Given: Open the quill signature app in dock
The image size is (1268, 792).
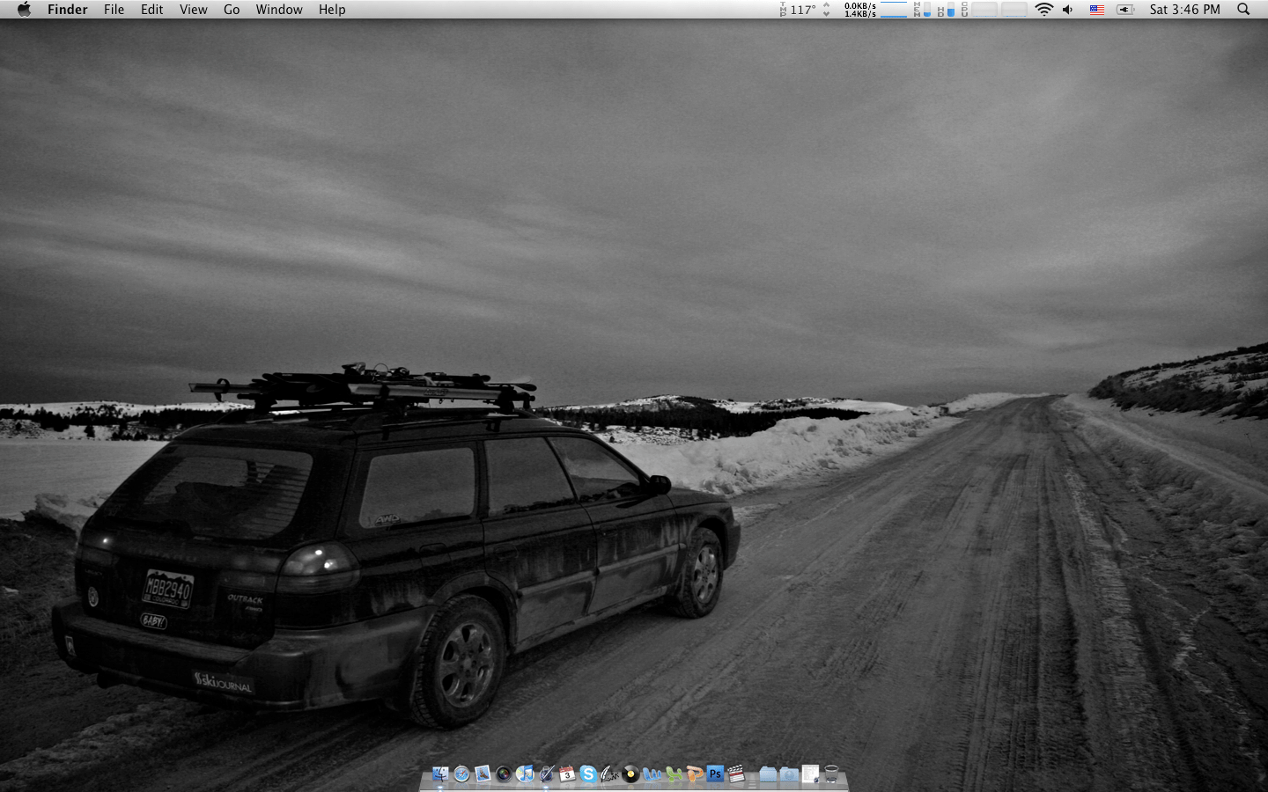Looking at the screenshot, I should [609, 774].
